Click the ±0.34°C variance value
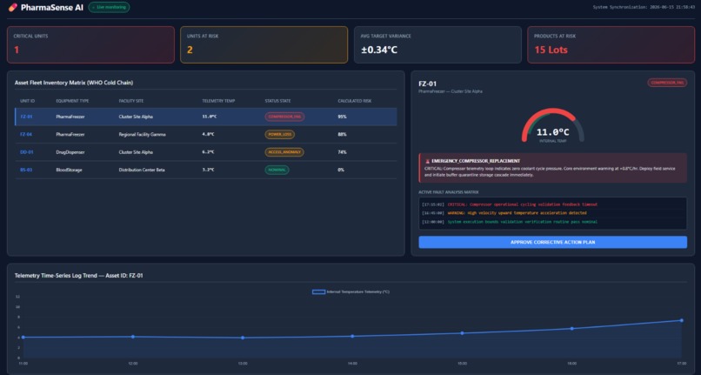Viewport: 701px width, 375px height. (379, 50)
